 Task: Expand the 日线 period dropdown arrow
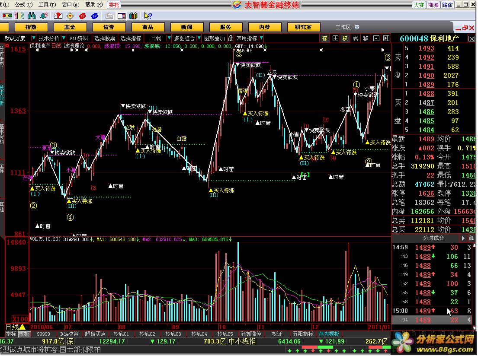point(169,38)
